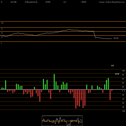Screen dimensions: 126x126
Task: Click the '(Scorpio Tankers) MunafaSutra.com' label
Action: [x=112, y=2]
